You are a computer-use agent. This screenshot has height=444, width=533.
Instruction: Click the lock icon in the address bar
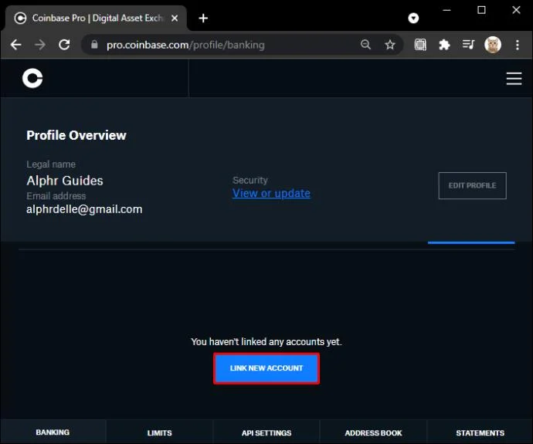pyautogui.click(x=94, y=45)
